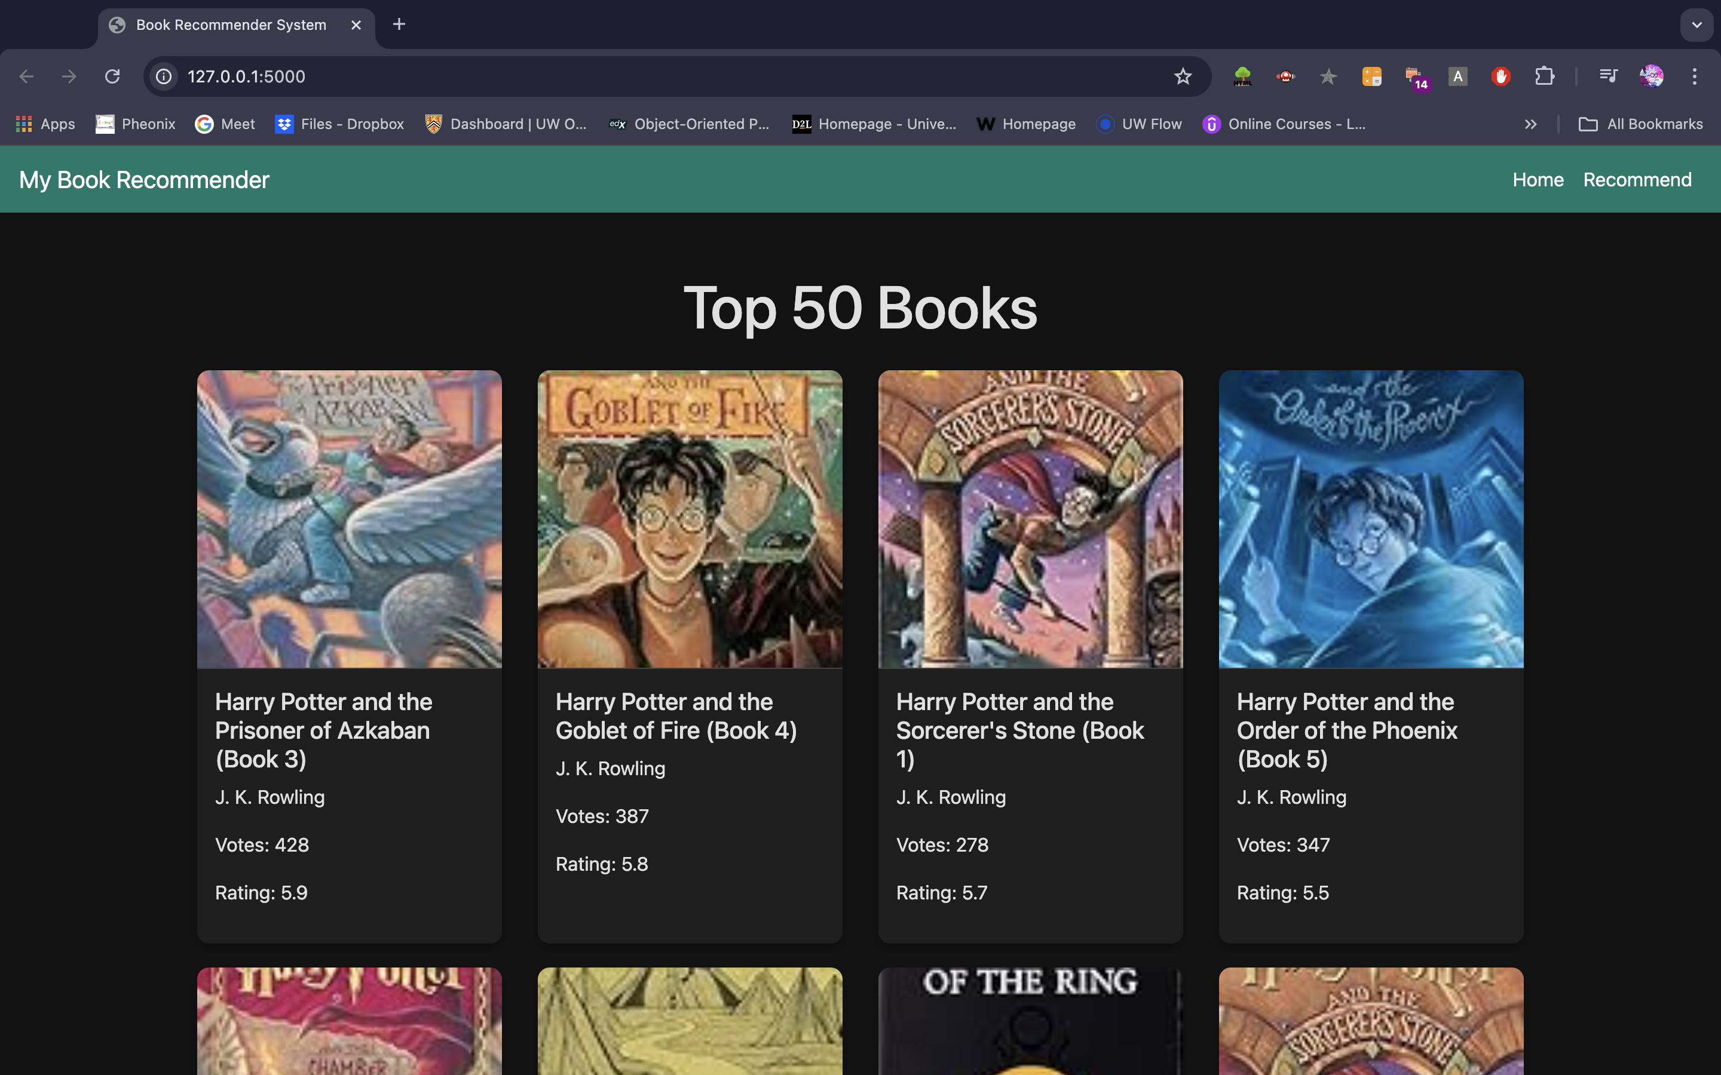Open the Meet bookmark
This screenshot has height=1075, width=1721.
point(225,124)
